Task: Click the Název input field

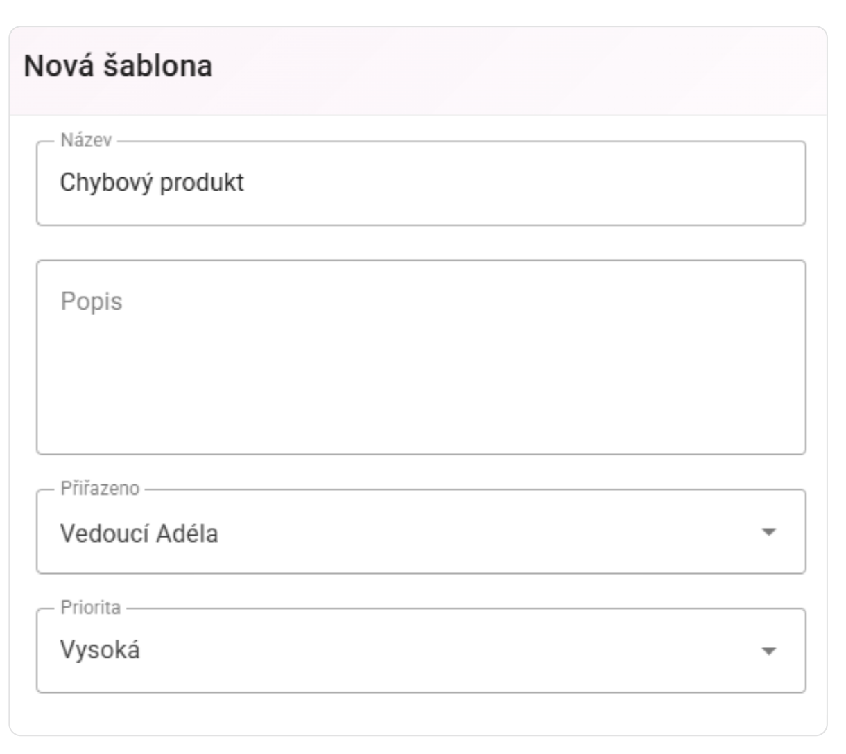Action: 421,183
